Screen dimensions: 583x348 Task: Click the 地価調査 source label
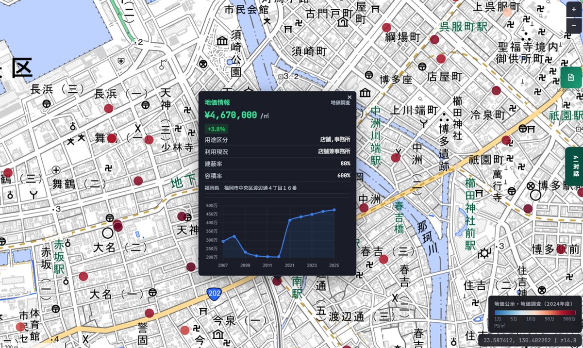340,102
